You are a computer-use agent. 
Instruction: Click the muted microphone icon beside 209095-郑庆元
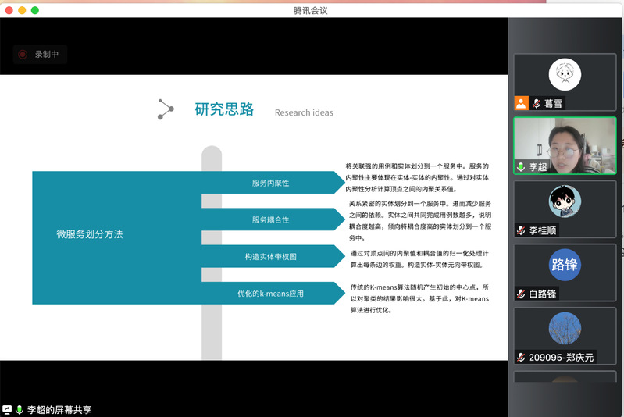[x=521, y=357]
